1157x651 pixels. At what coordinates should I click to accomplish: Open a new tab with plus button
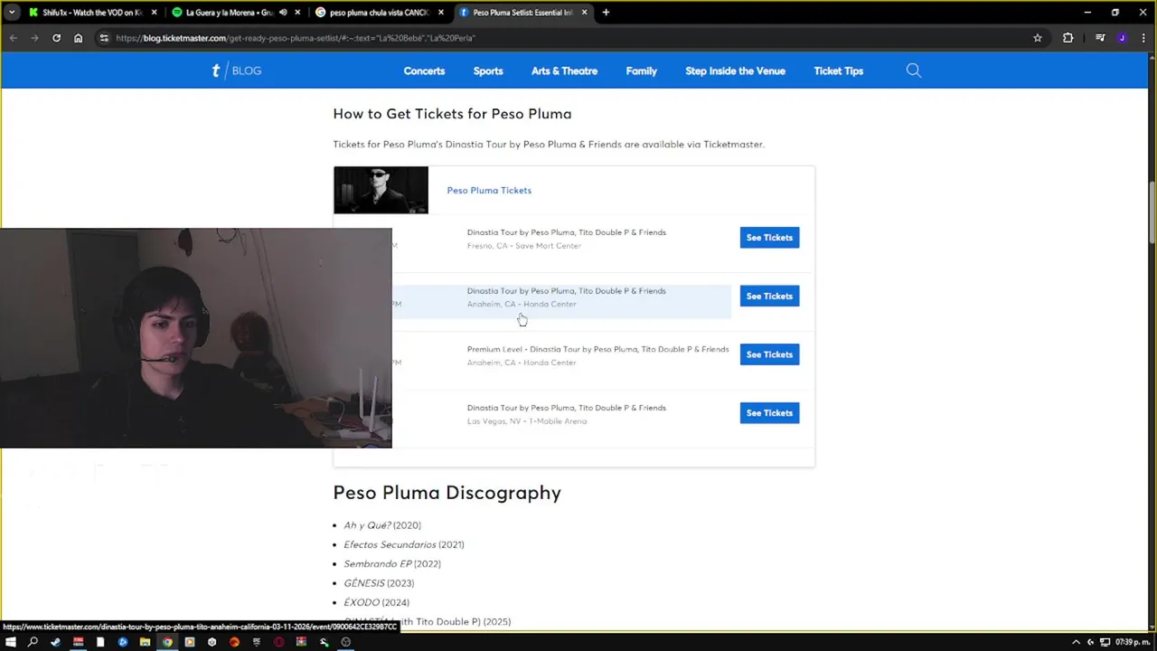click(606, 13)
